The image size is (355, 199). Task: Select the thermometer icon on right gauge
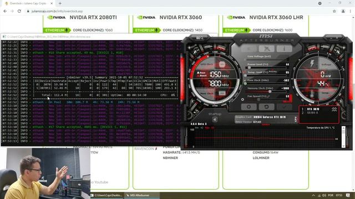pyautogui.click(x=312, y=94)
